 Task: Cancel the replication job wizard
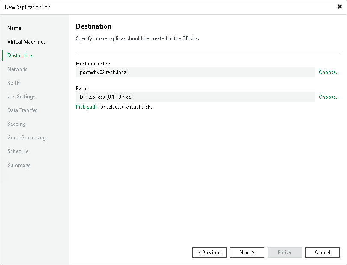point(322,252)
